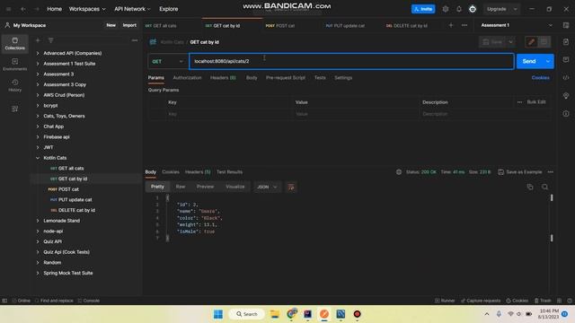Open collections panel three-dots options

135,40
